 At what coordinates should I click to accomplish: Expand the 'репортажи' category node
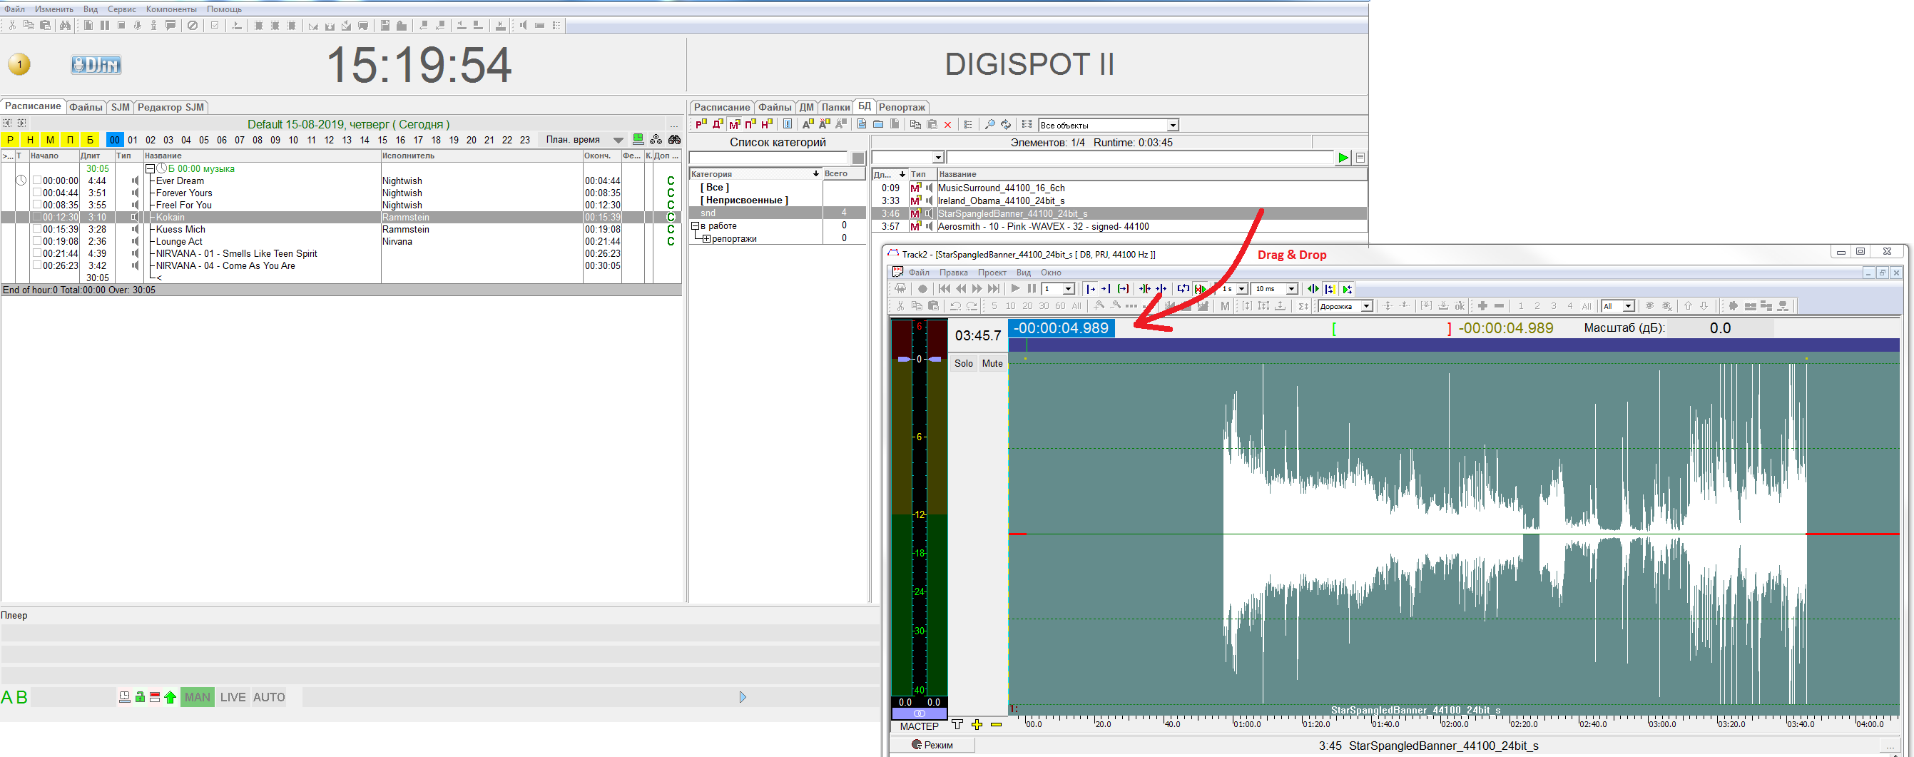click(706, 238)
